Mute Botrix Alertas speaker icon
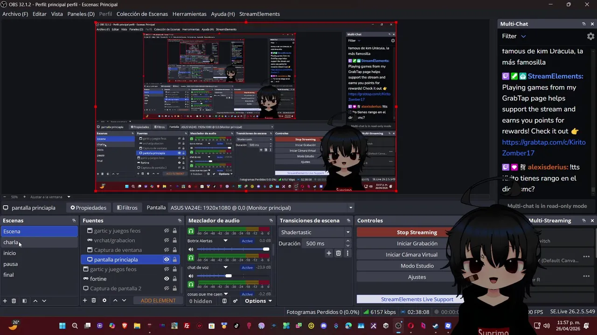Screen dimensions: 597x335 pos(191,249)
